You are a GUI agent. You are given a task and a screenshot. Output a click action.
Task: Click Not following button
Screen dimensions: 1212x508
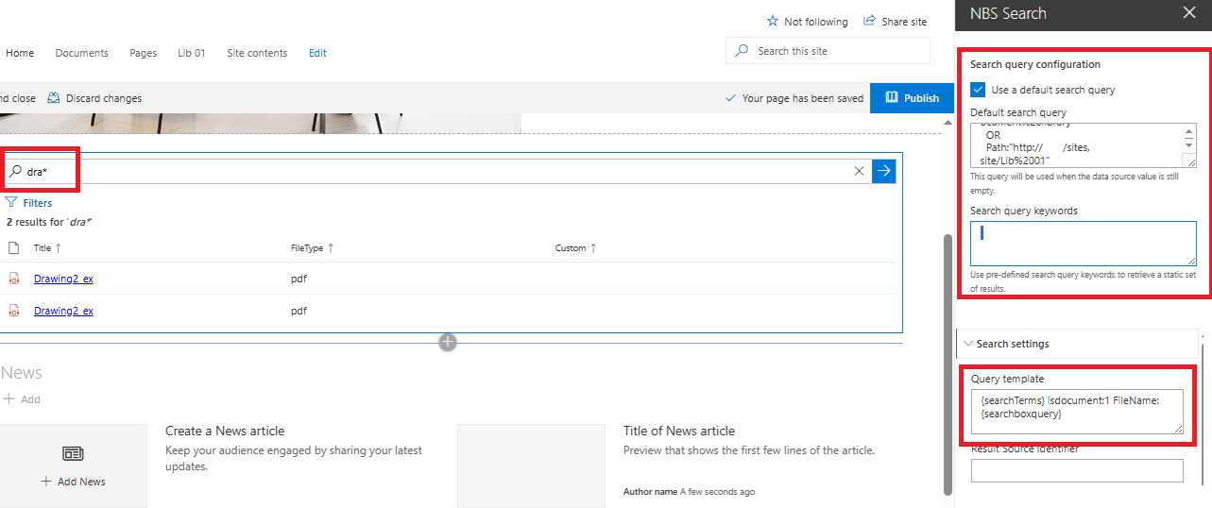[x=807, y=21]
